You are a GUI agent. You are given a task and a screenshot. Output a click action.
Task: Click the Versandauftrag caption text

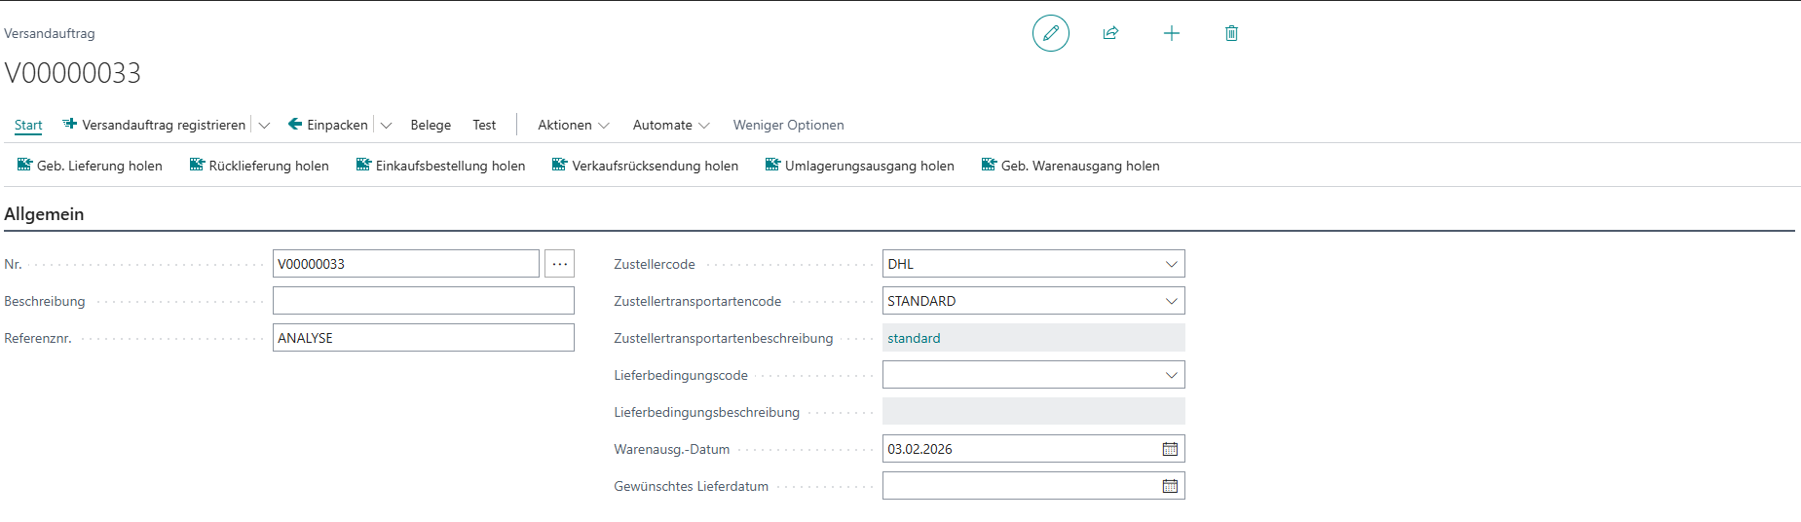tap(50, 33)
